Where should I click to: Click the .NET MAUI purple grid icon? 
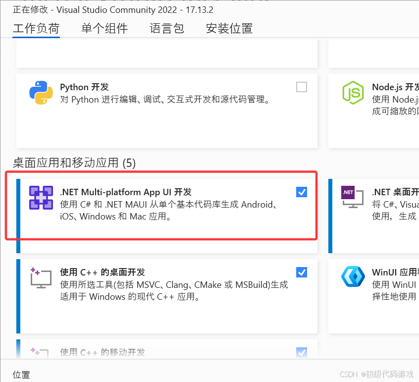41,198
